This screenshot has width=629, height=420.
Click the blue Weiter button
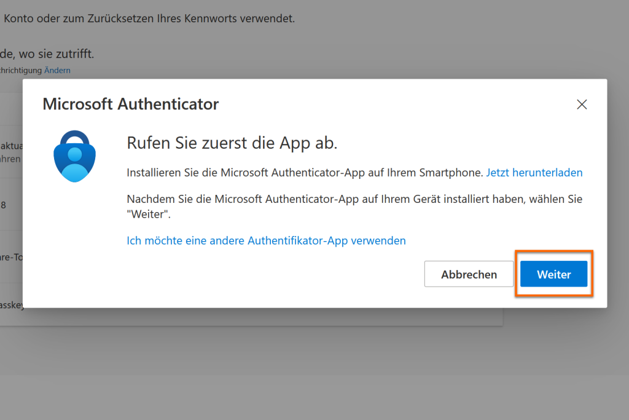(553, 274)
